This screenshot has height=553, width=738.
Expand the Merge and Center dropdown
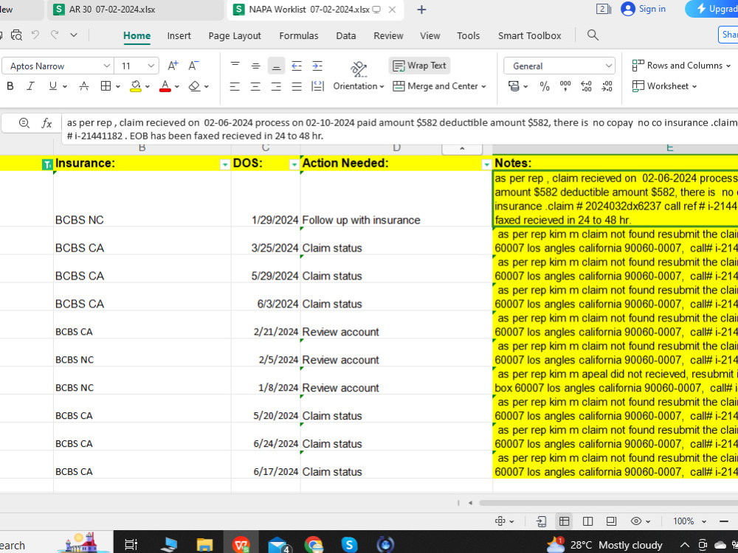(x=483, y=86)
